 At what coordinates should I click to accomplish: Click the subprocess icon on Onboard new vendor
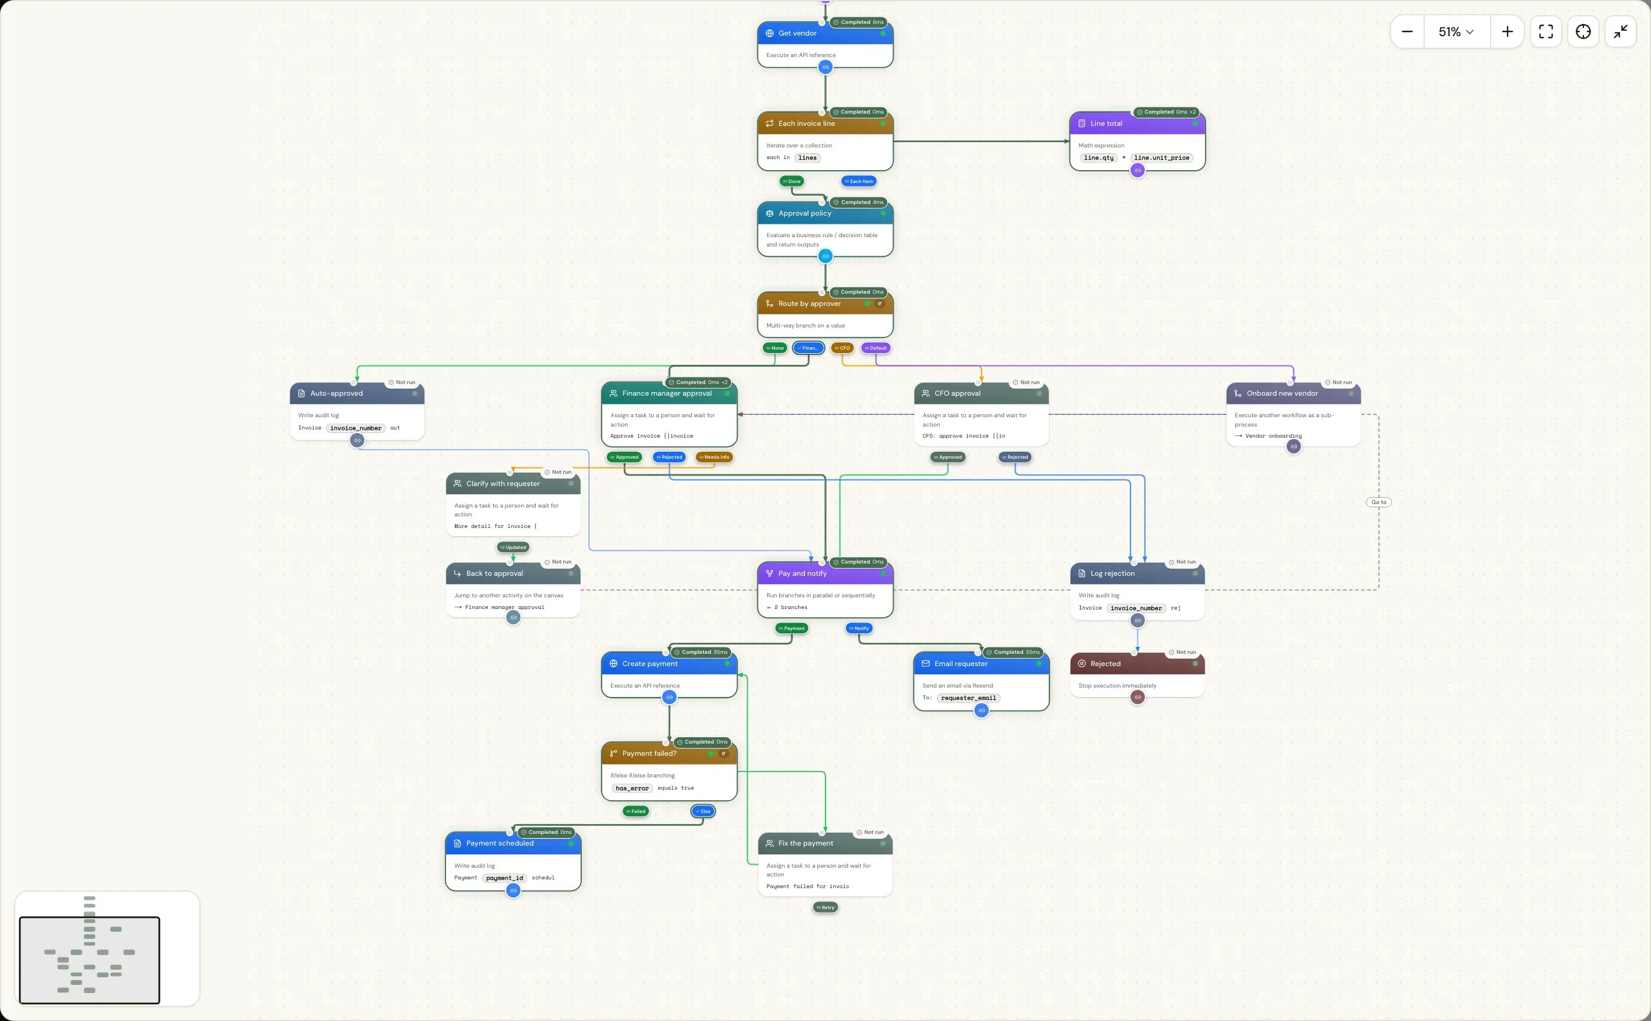(1238, 394)
